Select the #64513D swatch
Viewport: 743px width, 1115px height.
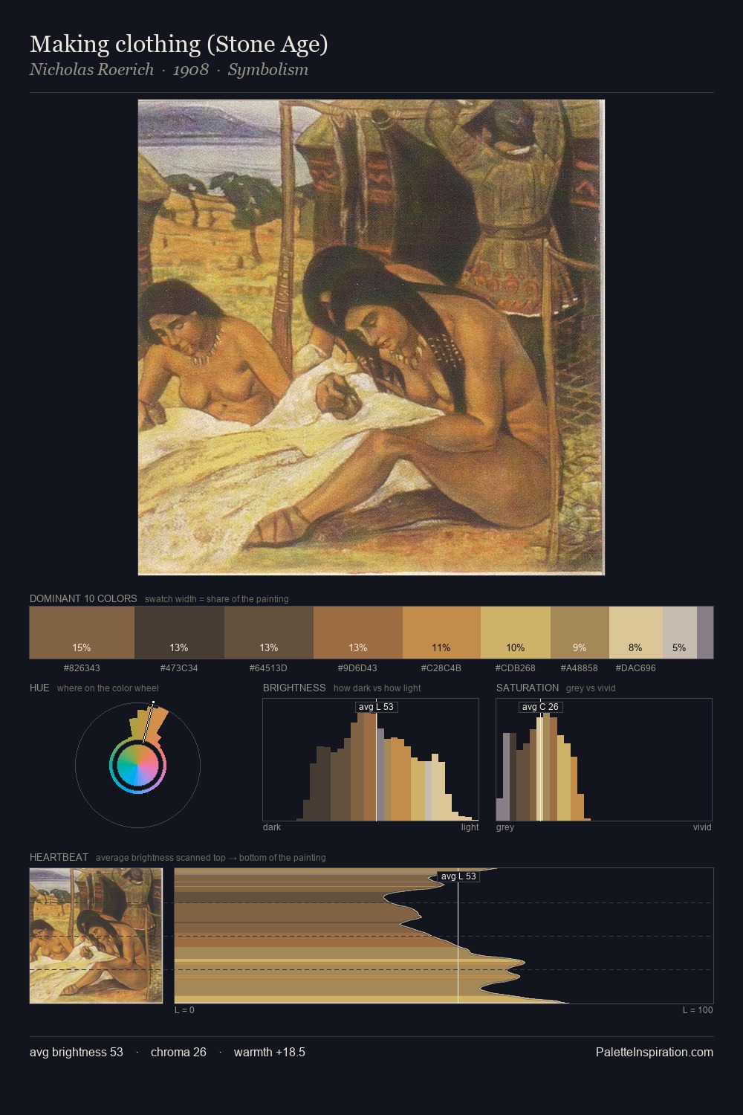269,633
